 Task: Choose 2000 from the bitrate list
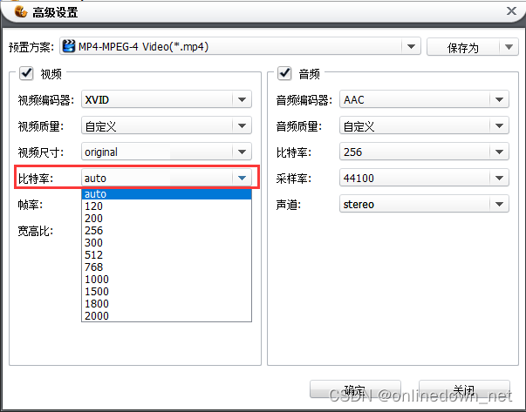(x=167, y=315)
